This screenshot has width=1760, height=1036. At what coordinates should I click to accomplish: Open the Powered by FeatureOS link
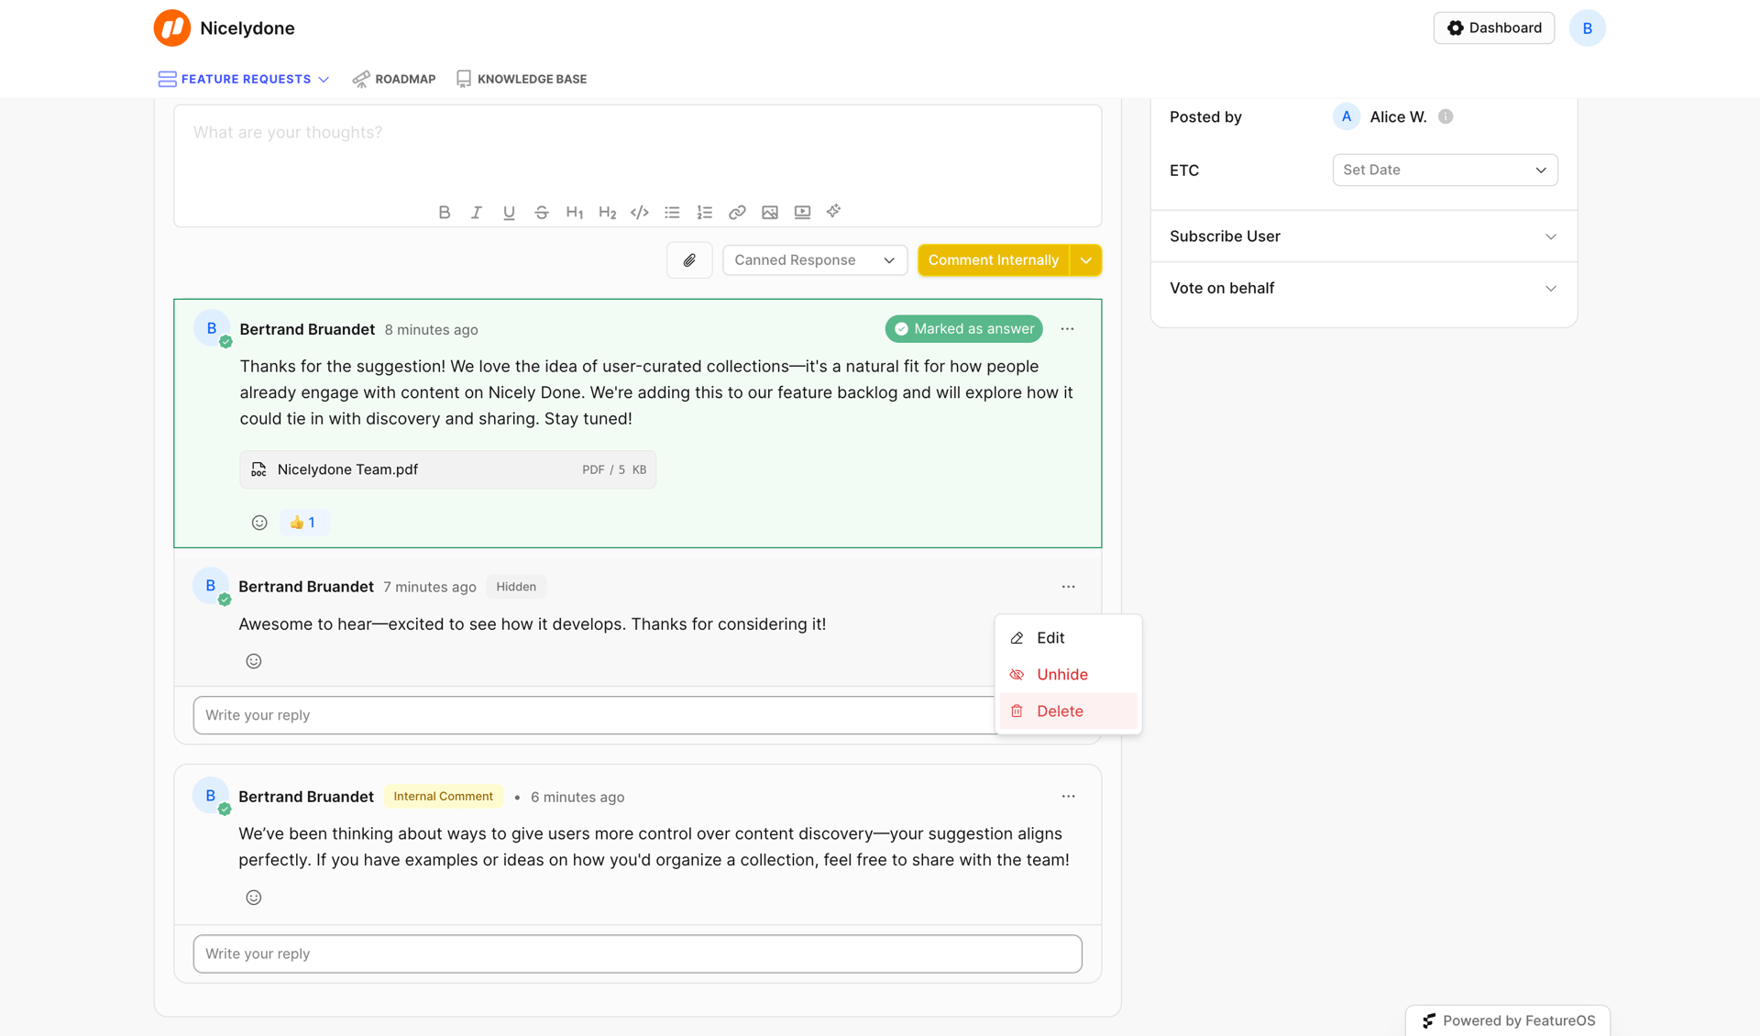(1507, 1019)
